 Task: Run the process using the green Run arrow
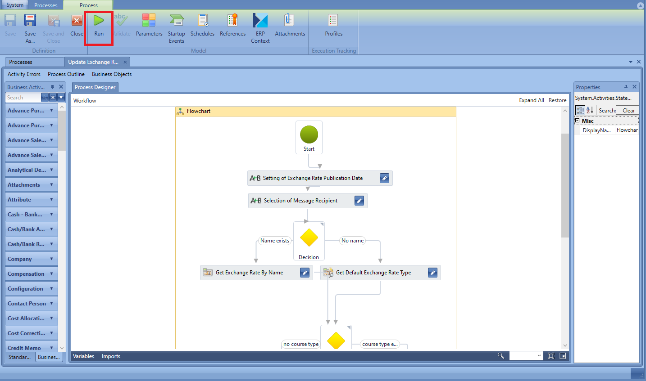pyautogui.click(x=99, y=21)
